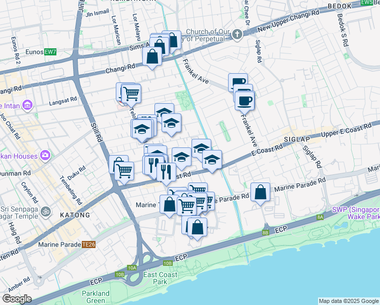Click the 8B exit marker on ECP
The width and height of the screenshot is (380, 305).
tap(265, 232)
